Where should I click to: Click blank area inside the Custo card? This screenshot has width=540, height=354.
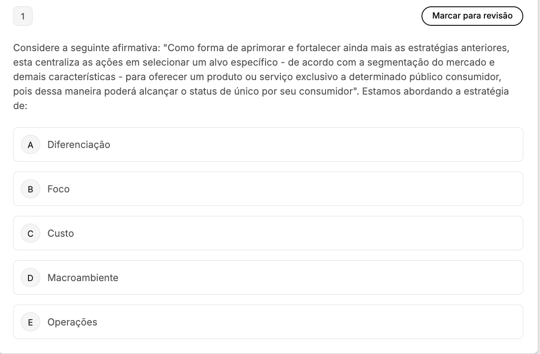(x=310, y=233)
